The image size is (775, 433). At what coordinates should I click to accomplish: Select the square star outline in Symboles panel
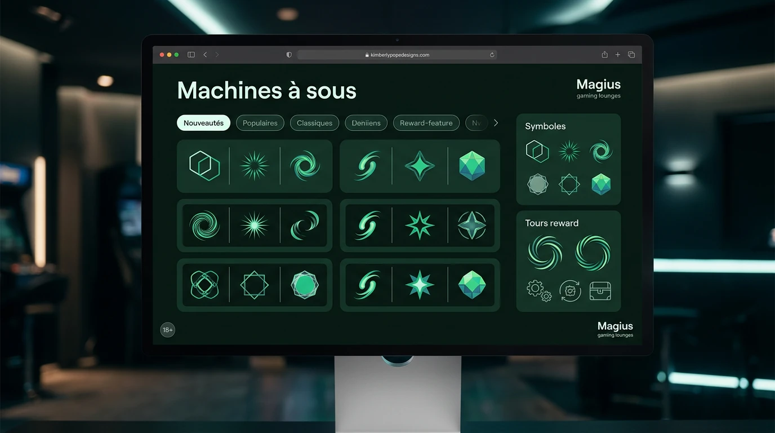pyautogui.click(x=569, y=184)
